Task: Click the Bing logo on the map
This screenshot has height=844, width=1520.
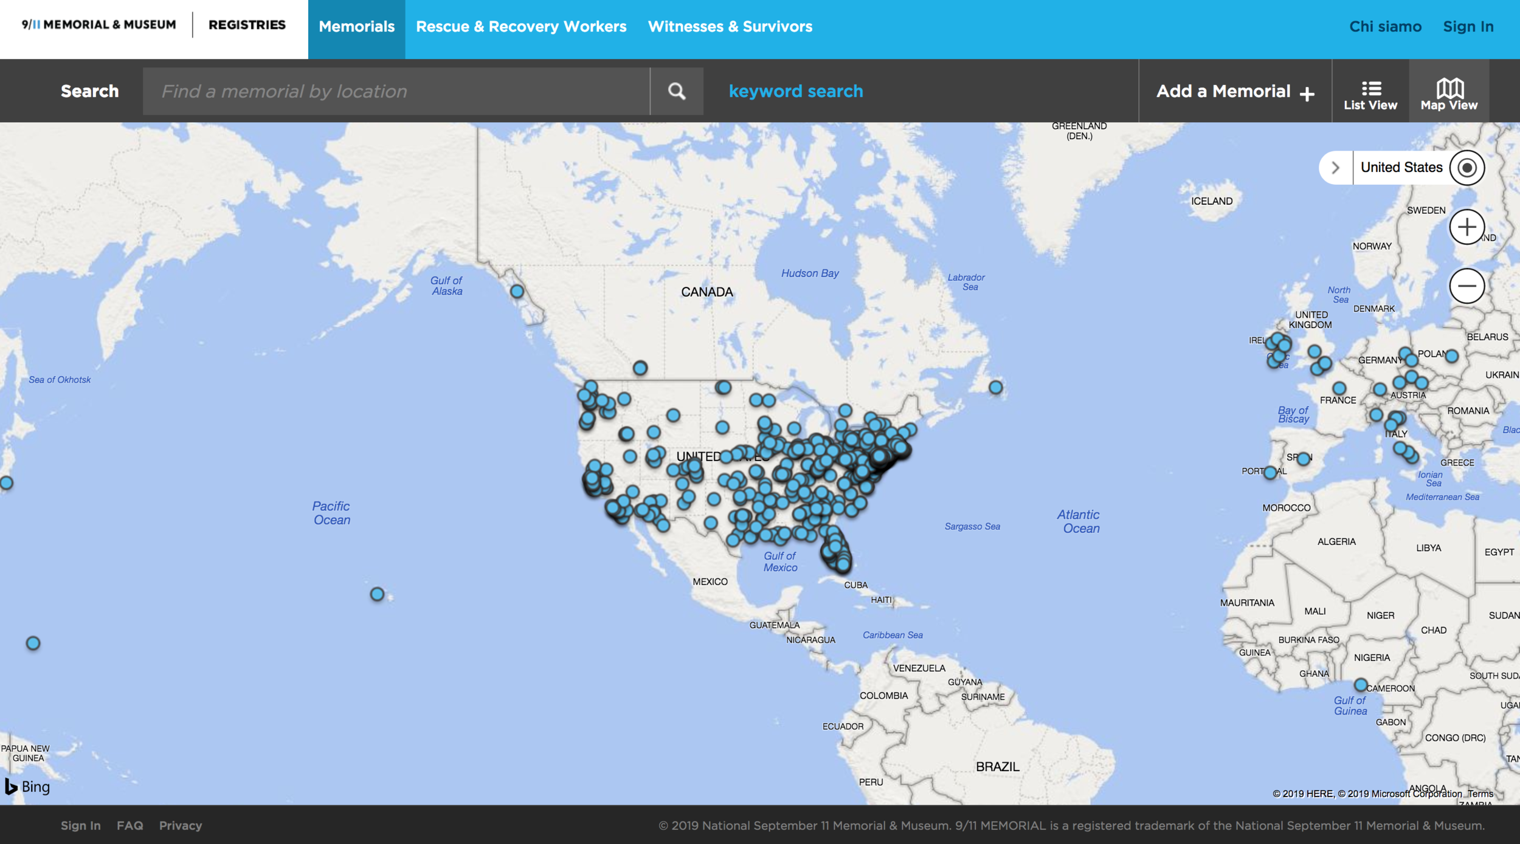Action: pyautogui.click(x=27, y=786)
